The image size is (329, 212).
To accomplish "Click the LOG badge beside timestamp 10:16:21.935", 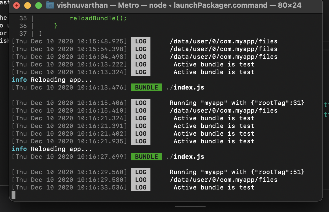I will click(141, 141).
